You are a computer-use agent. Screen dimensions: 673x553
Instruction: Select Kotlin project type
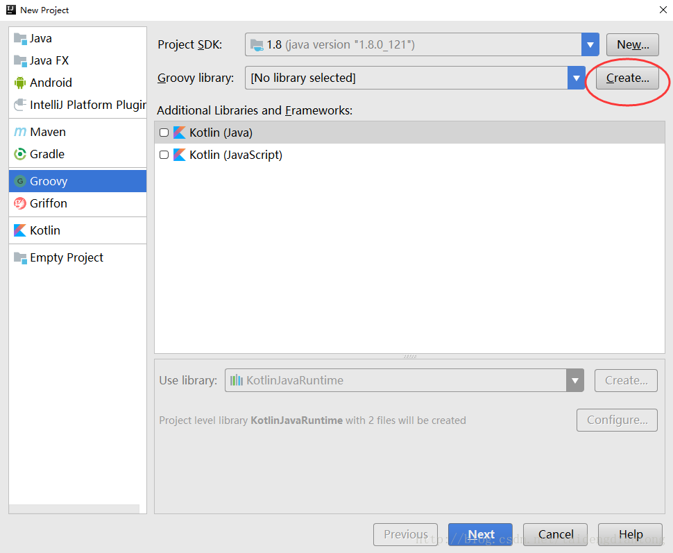(78, 230)
